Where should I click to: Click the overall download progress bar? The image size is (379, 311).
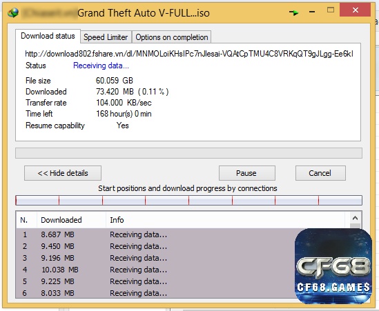click(x=188, y=153)
